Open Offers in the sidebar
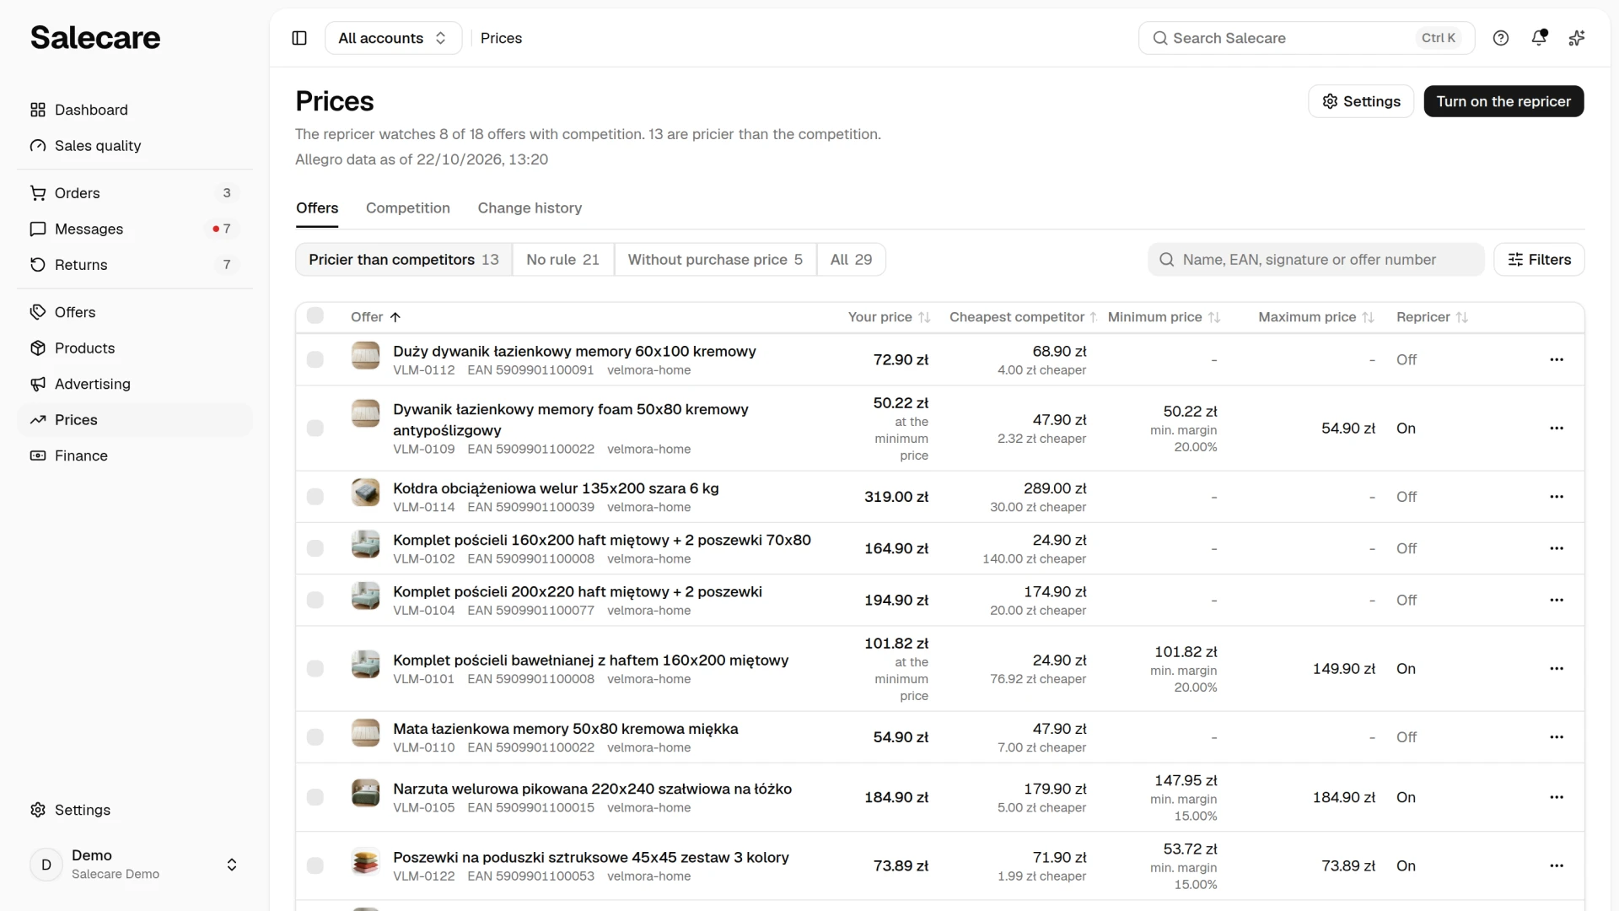This screenshot has height=911, width=1619. point(135,312)
